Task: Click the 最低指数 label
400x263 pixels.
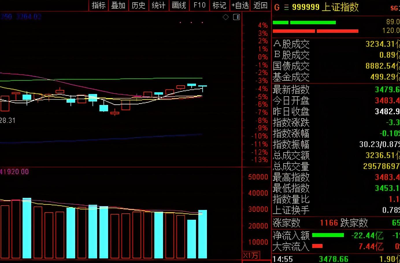Action: 291,188
